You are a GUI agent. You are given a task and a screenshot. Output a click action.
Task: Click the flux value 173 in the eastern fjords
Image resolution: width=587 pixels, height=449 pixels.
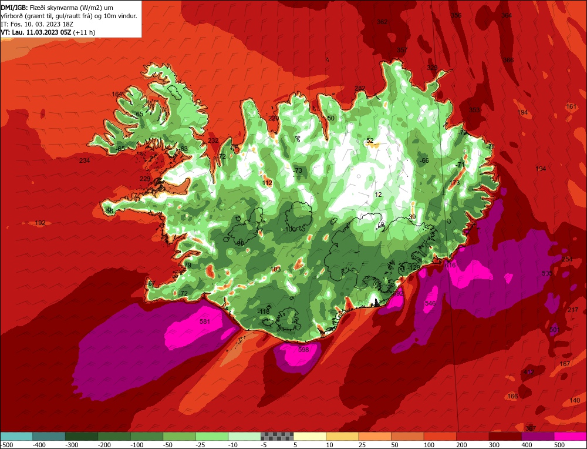[454, 183]
